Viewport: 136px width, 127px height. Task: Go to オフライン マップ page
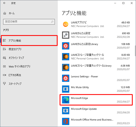(16, 58)
